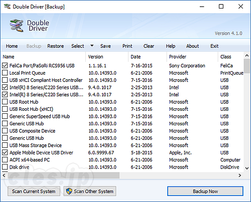Check the Generic SuperSpeed USB Hub checkbox
This screenshot has height=202, width=251.
(5, 116)
